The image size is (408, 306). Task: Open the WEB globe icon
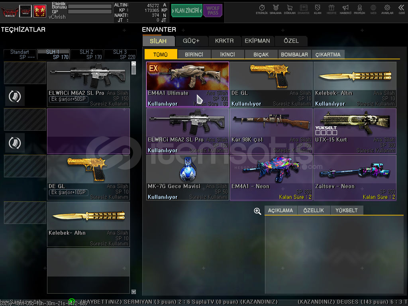373,10
